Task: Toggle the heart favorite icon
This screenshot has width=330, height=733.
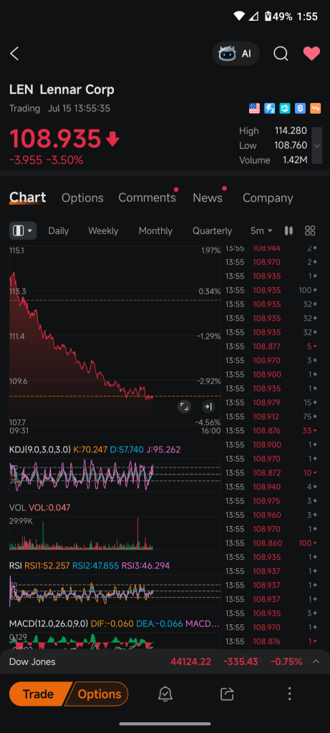Action: 311,54
